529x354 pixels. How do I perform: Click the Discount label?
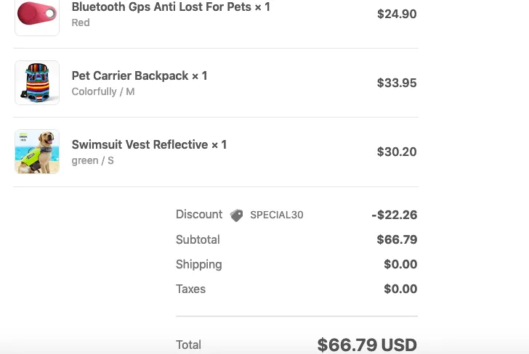(x=199, y=215)
